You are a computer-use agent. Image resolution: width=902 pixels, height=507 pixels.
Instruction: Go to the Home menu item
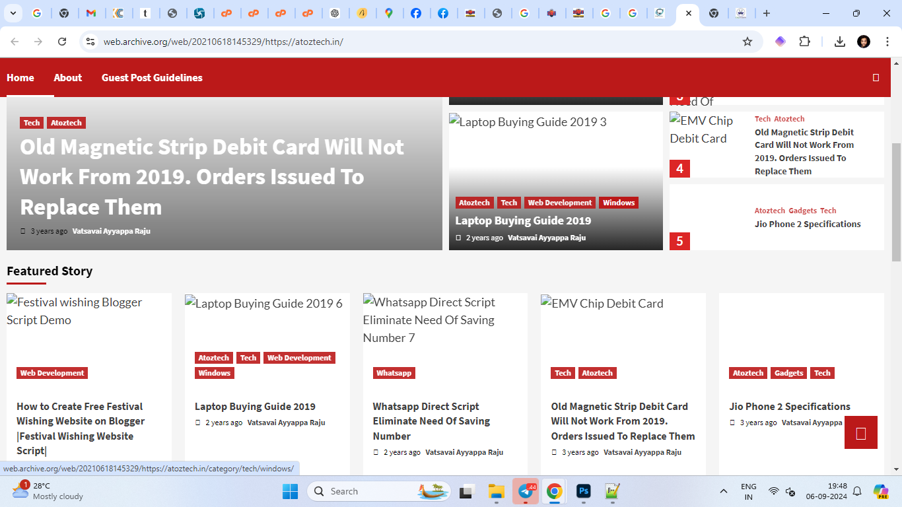20,78
